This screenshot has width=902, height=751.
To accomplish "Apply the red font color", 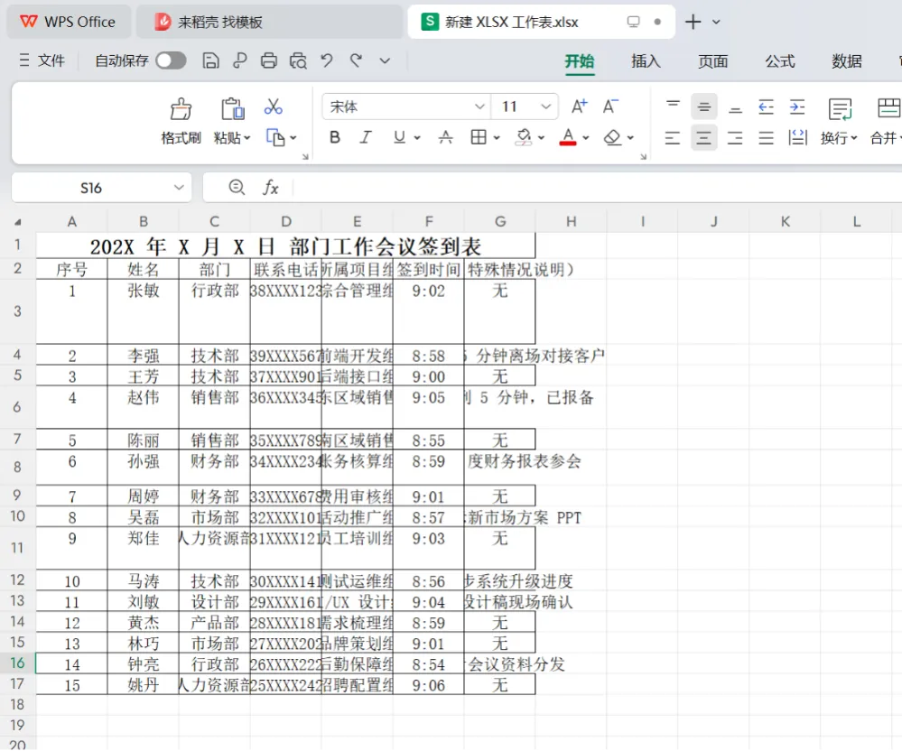I will click(x=568, y=137).
